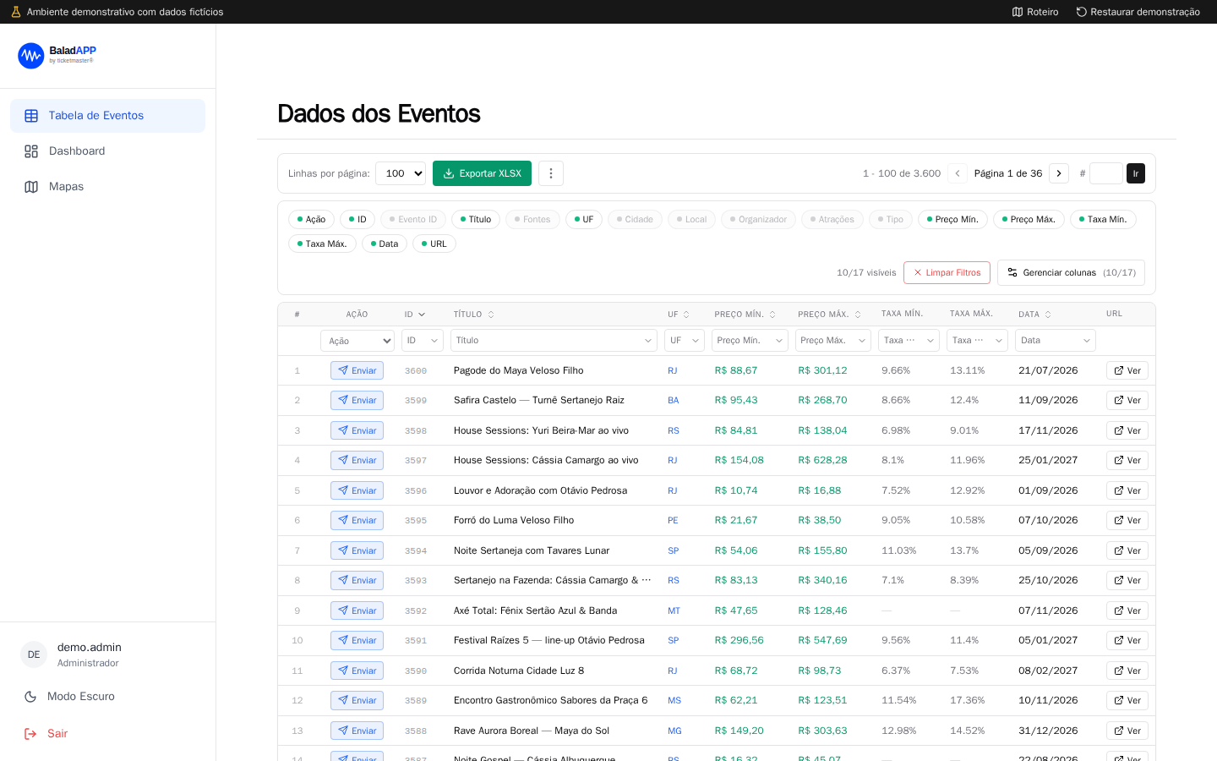The width and height of the screenshot is (1217, 761).
Task: Sort by ID column chevron
Action: [x=422, y=315]
